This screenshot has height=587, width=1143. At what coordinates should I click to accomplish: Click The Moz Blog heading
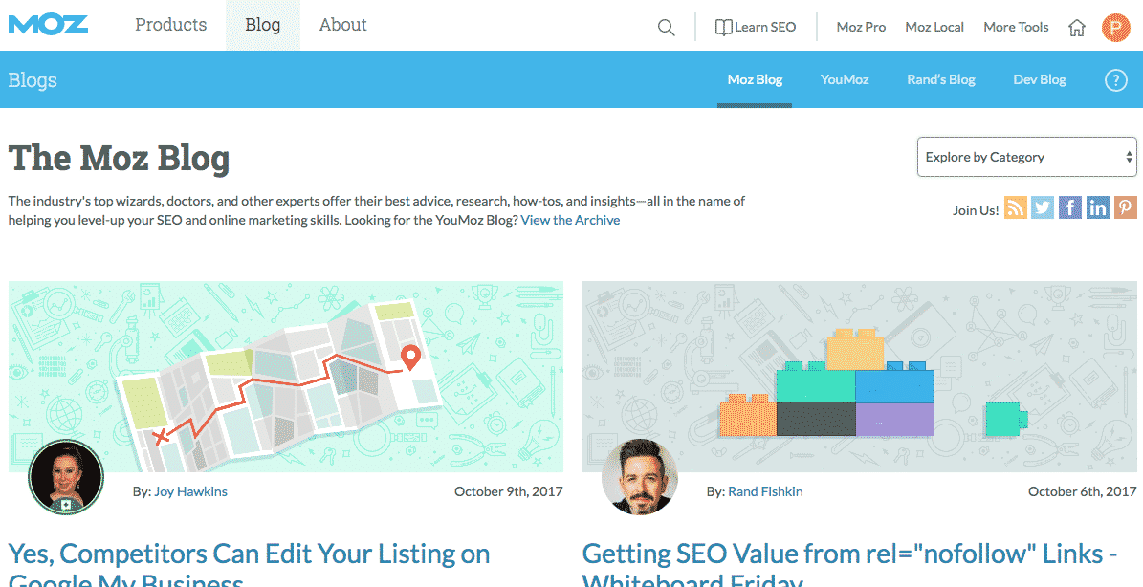[119, 158]
